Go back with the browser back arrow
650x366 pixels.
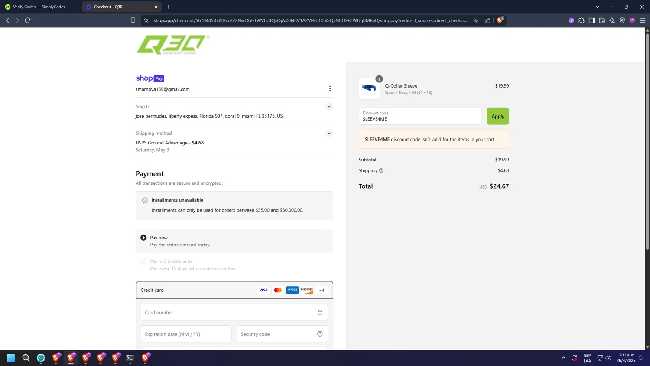(7, 20)
